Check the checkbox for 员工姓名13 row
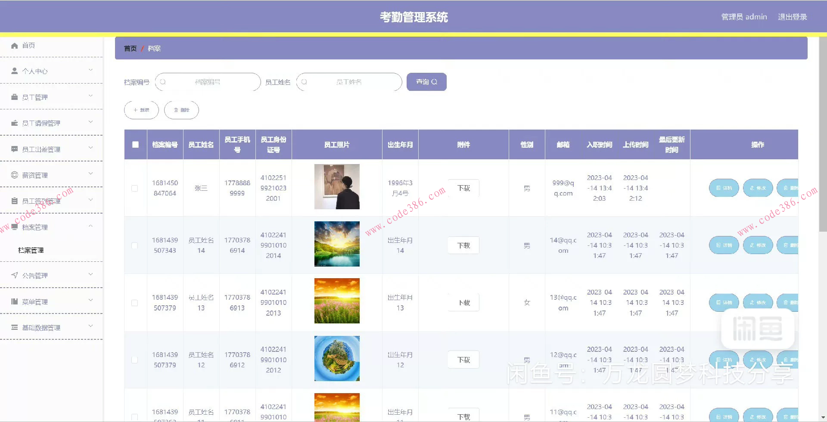 click(x=134, y=303)
